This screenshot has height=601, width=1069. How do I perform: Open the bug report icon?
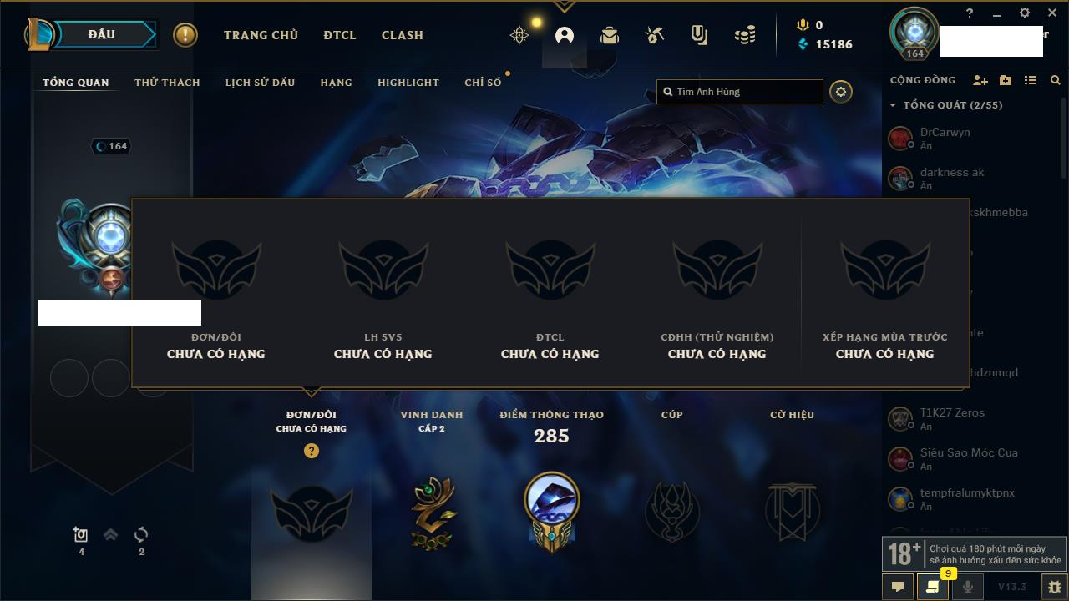point(1054,587)
